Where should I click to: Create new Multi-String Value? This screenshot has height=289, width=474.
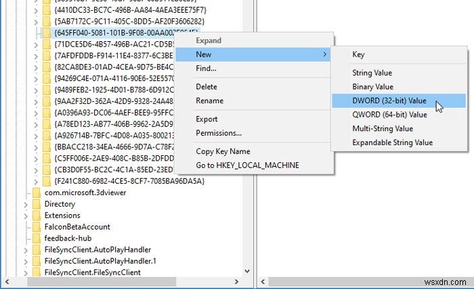click(399, 129)
